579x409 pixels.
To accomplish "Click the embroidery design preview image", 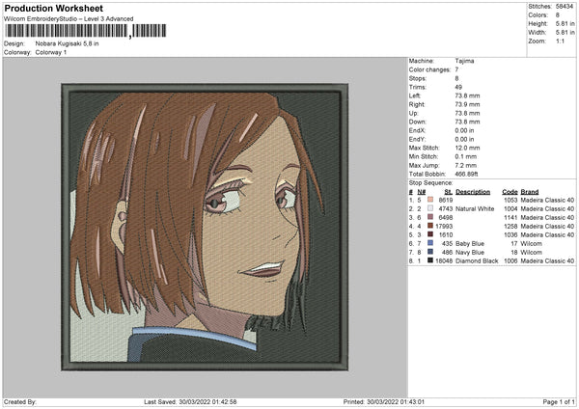I will (205, 228).
